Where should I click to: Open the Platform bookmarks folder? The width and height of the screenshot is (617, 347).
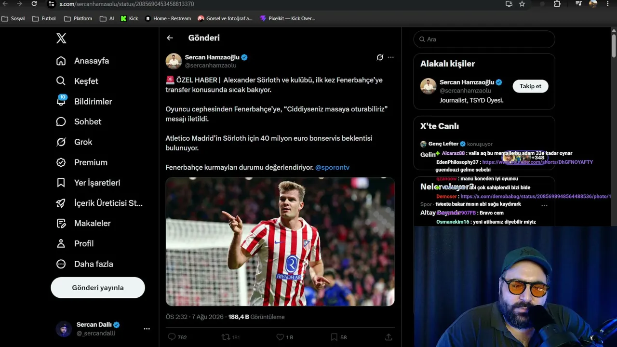tap(78, 18)
